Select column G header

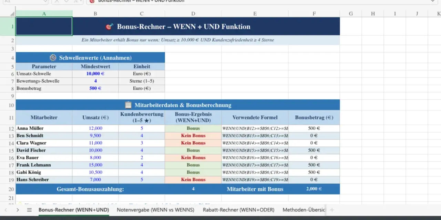(x=351, y=14)
